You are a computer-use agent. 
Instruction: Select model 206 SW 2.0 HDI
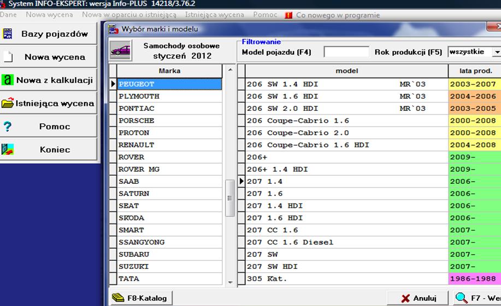347,109
